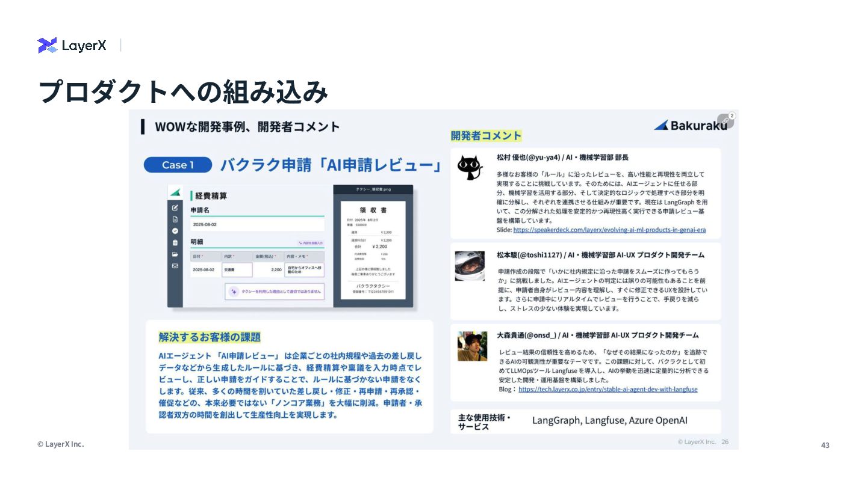Open the tech.layerx.co.jp blog link
867x487 pixels.
[x=608, y=389]
